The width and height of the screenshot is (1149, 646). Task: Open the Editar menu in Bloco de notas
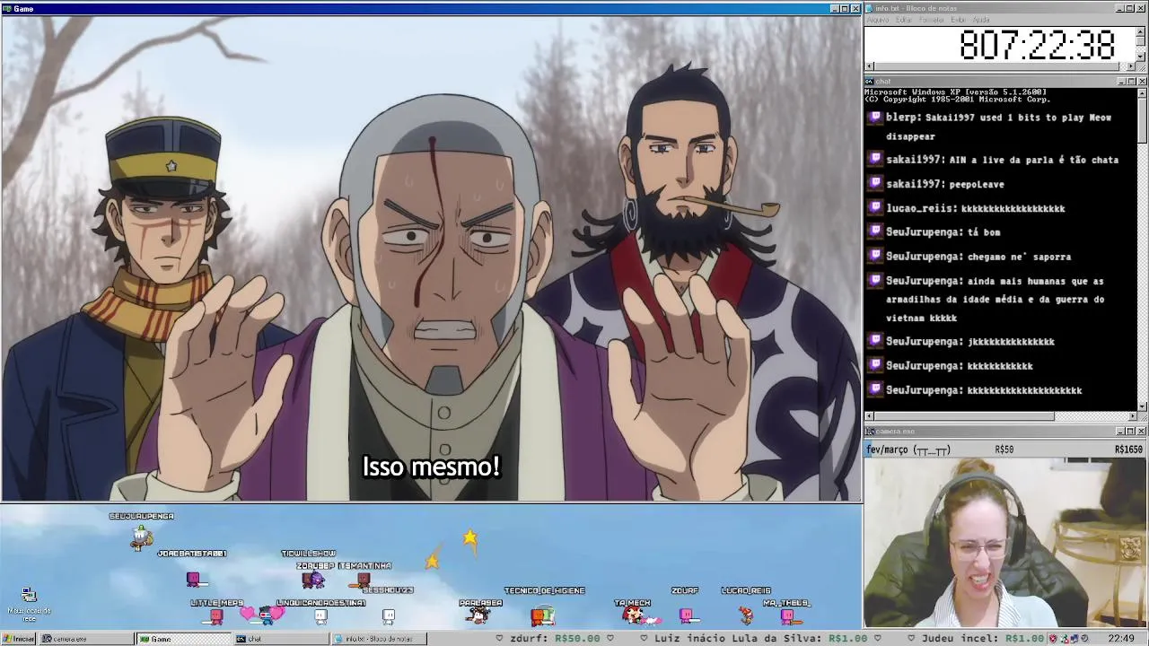(904, 20)
